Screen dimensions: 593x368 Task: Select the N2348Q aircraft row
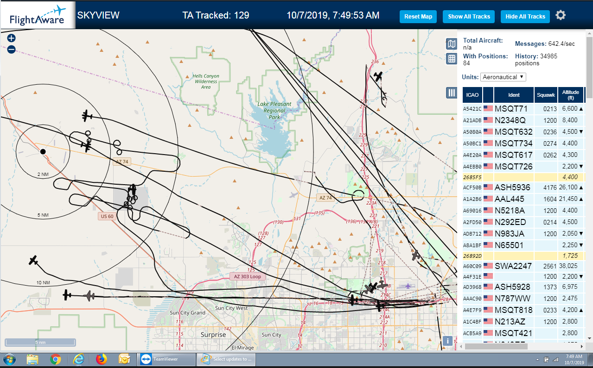coord(523,120)
